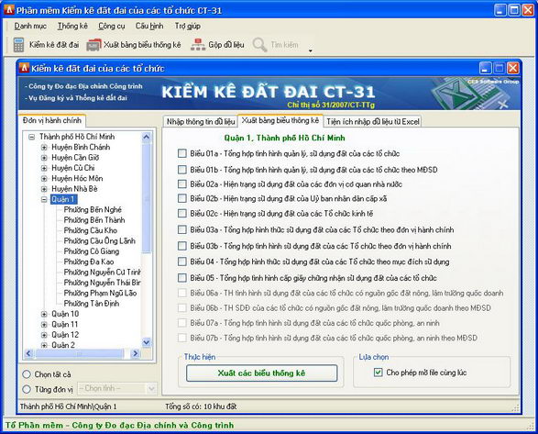This screenshot has width=538, height=434.
Task: Check Biểu 01a tổng hợp checkbox
Action: 182,153
